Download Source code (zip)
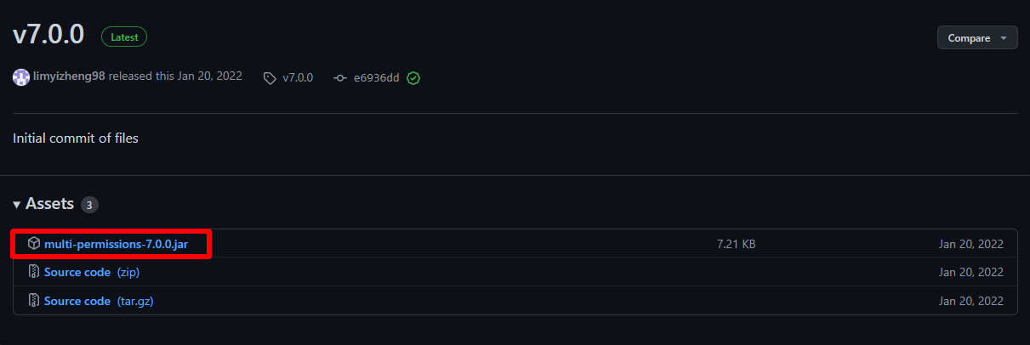This screenshot has height=345, width=1030. (77, 273)
